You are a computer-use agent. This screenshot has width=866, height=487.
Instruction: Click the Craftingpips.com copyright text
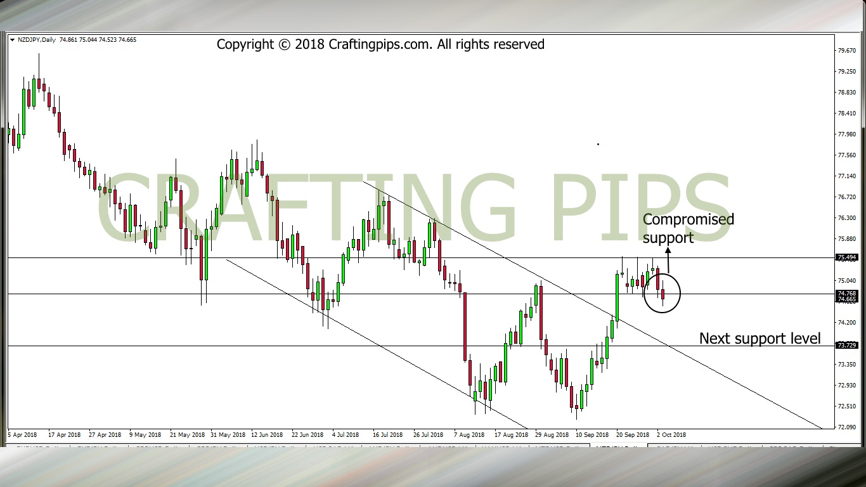380,44
